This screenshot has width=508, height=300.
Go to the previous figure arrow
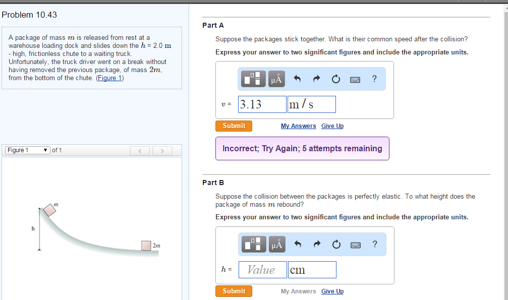tap(140, 151)
